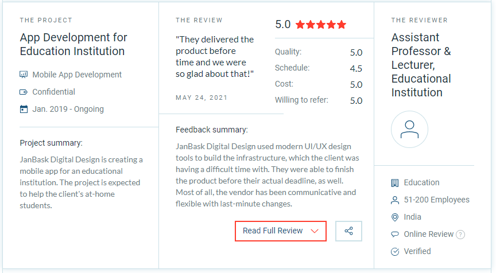
Task: Click the chevron arrow in Read Full Review
Action: [x=314, y=231]
